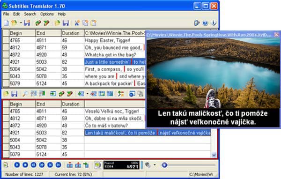281x179 pixels.
Task: Click the magnifying glass search icon
Action: pyautogui.click(x=25, y=94)
